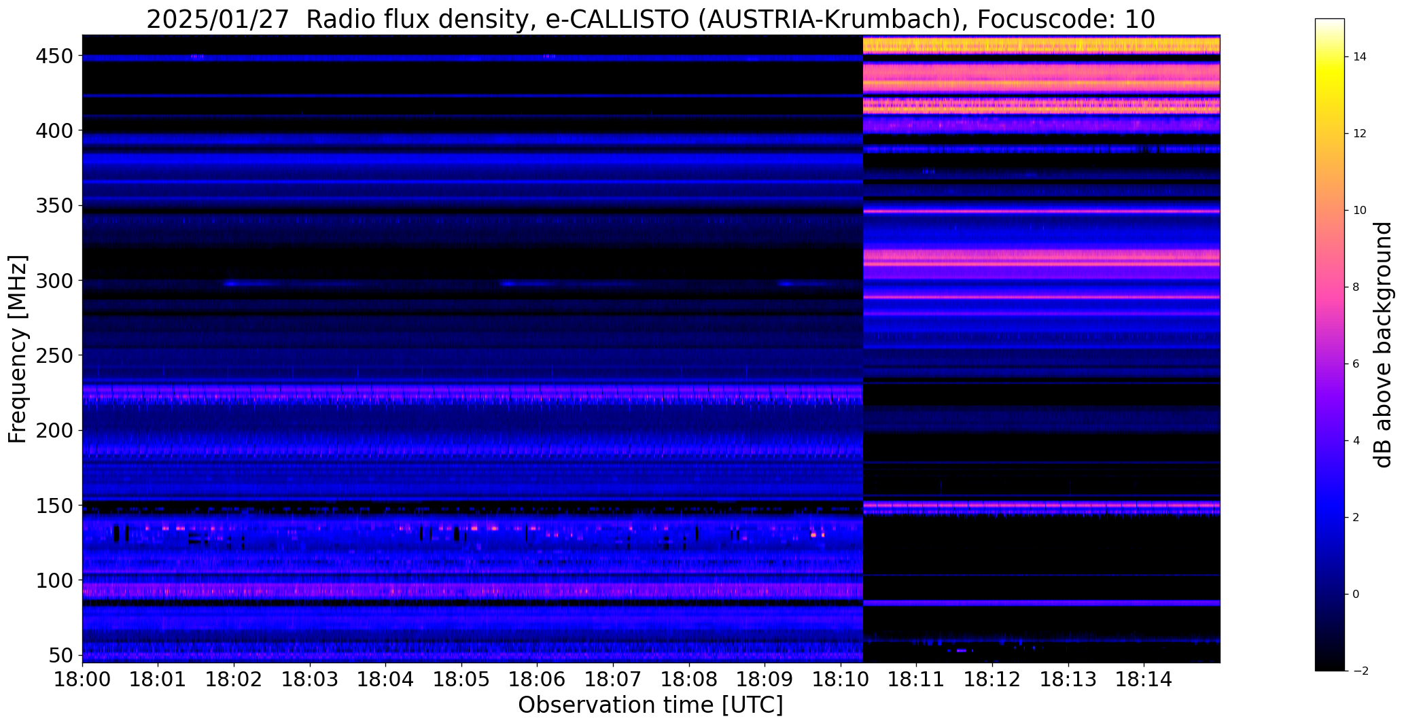1404x725 pixels.
Task: Click the 'Frequency [MHz]' axis label
Action: pyautogui.click(x=18, y=349)
